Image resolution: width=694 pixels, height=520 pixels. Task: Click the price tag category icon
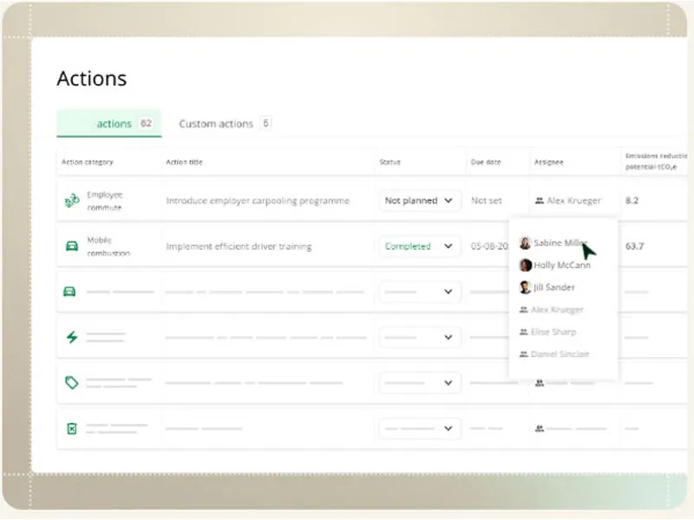(71, 382)
